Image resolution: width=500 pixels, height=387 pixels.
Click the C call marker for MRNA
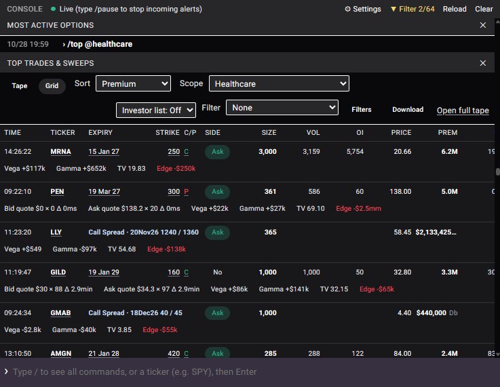186,152
